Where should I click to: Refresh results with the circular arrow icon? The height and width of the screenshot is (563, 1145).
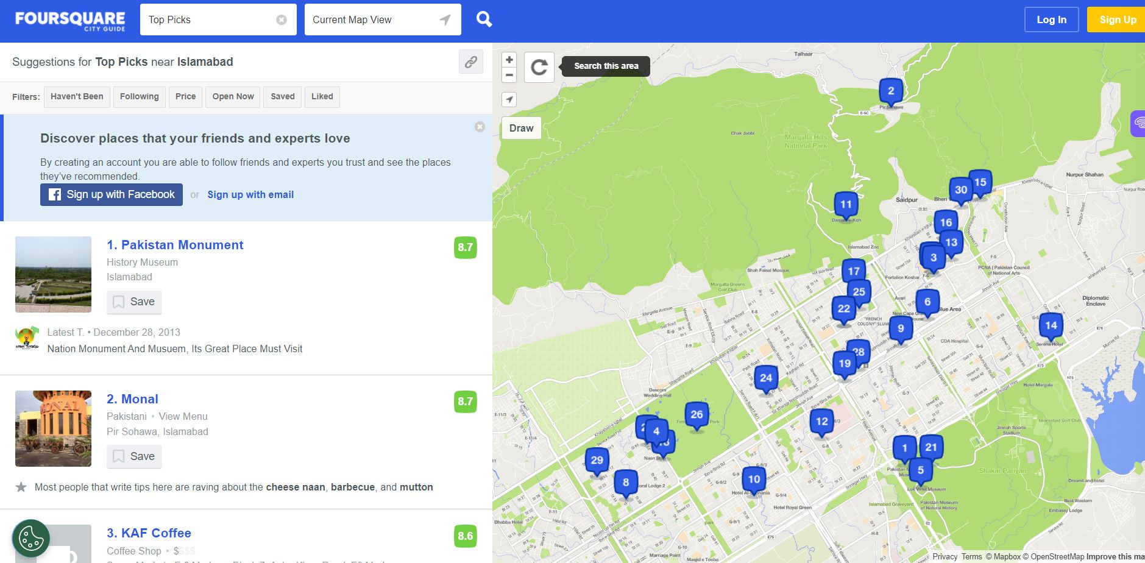540,67
